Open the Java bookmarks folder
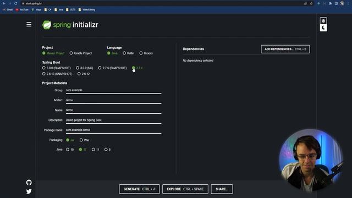Viewport: 352px width, 198px height. coord(59,10)
